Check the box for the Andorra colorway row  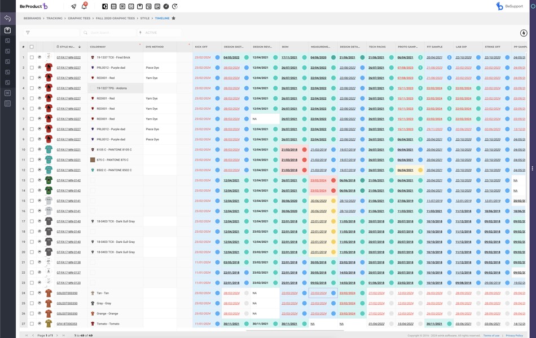coord(32,88)
